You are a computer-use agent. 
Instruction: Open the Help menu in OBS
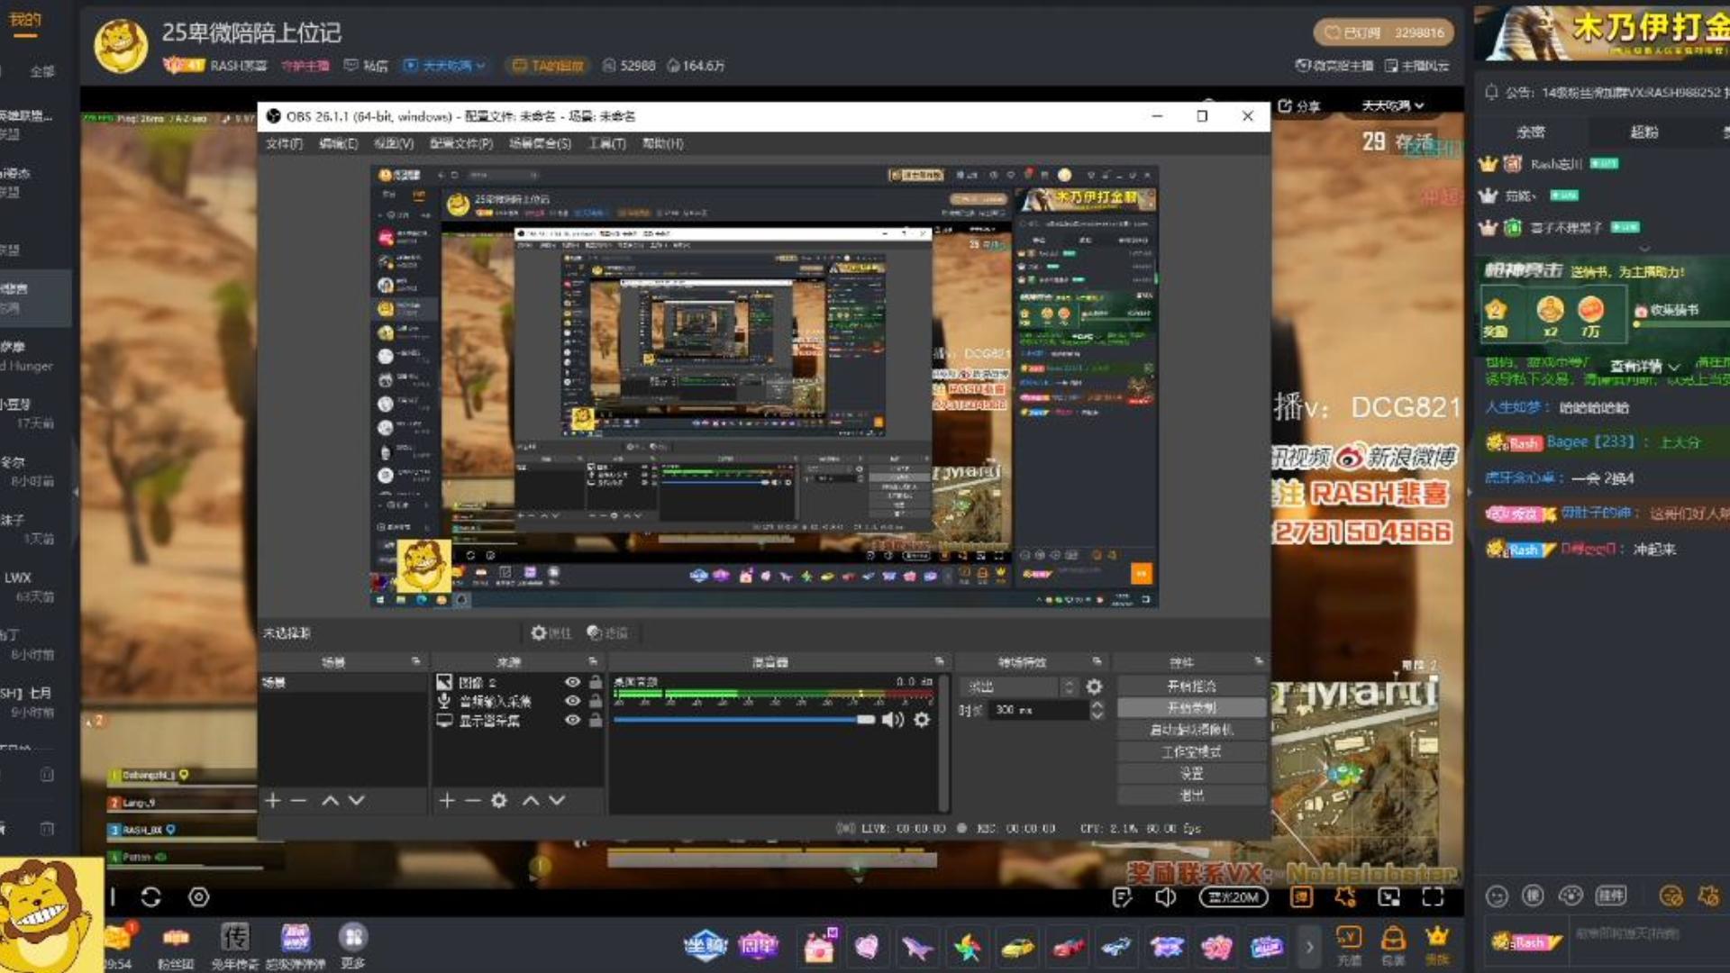pyautogui.click(x=662, y=144)
